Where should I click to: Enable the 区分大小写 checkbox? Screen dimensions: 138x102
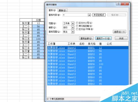coord(77,23)
